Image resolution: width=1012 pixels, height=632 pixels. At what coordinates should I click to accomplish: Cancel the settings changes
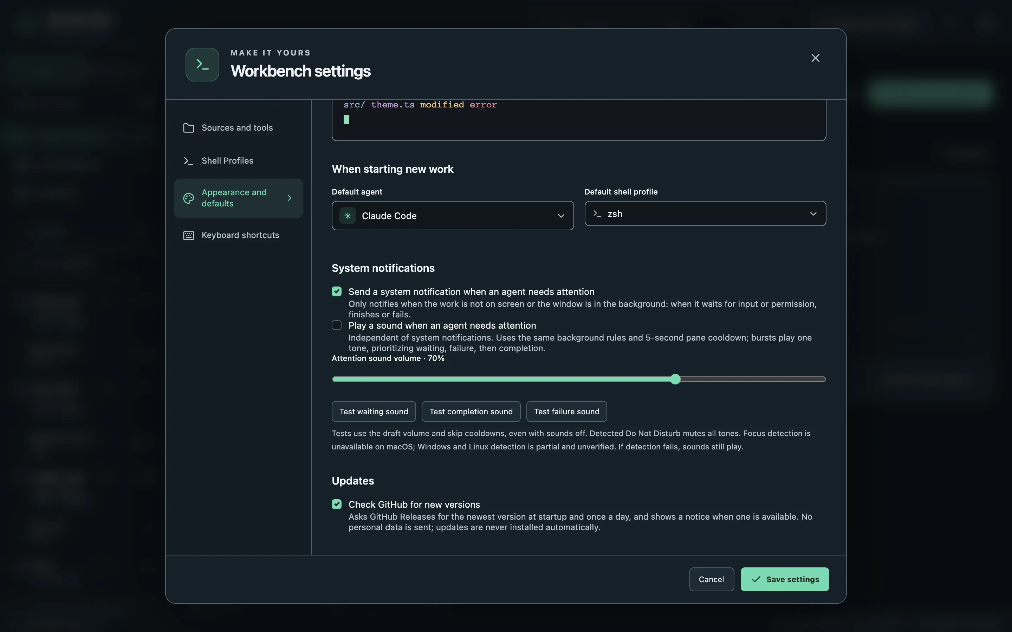711,579
